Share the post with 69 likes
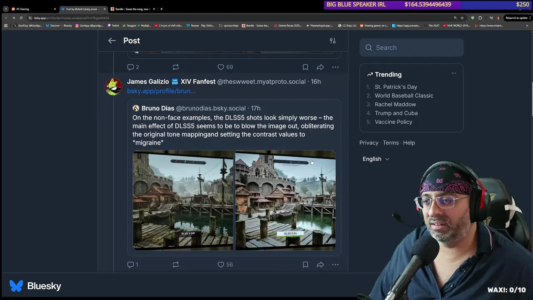 pyautogui.click(x=320, y=67)
